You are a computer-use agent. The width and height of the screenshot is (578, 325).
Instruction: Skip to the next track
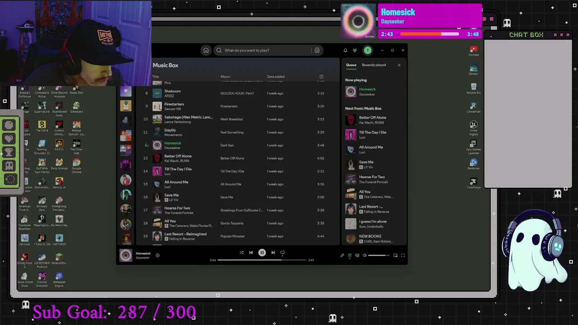tap(273, 253)
